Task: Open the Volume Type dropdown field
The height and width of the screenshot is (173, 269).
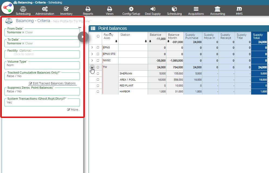Action: [42, 65]
